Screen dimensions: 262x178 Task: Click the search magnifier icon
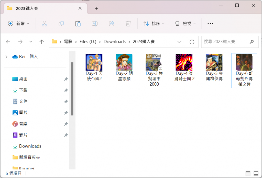[252, 42]
